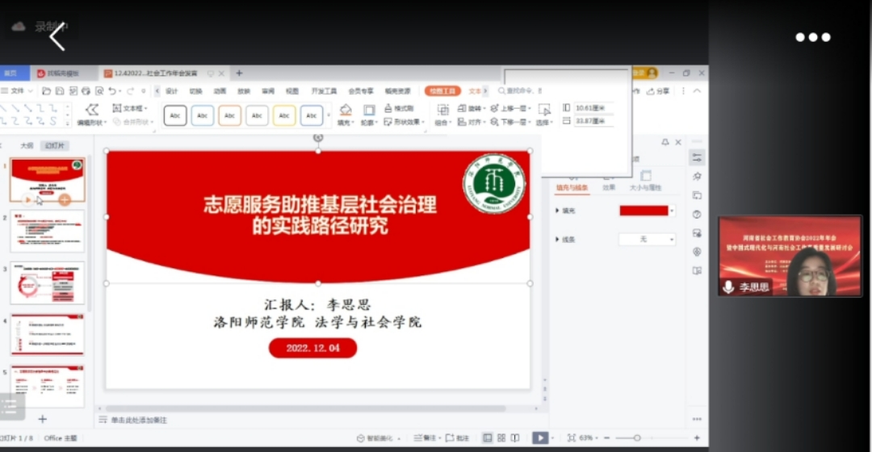Viewport: 872px width, 452px height.
Task: Expand the 线条 section triangle
Action: pyautogui.click(x=557, y=240)
